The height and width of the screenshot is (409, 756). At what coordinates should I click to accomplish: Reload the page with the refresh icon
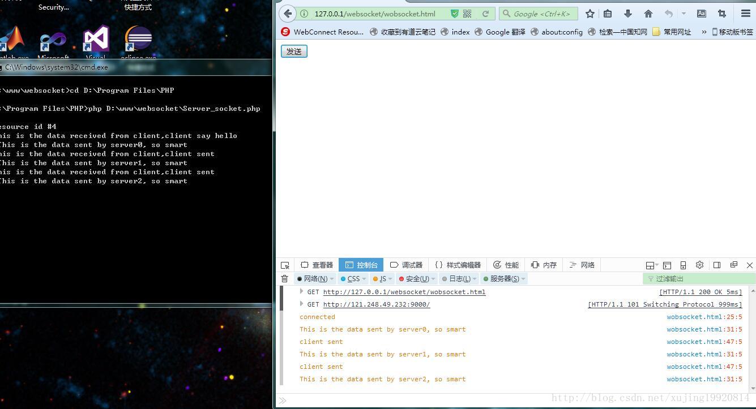coord(485,14)
